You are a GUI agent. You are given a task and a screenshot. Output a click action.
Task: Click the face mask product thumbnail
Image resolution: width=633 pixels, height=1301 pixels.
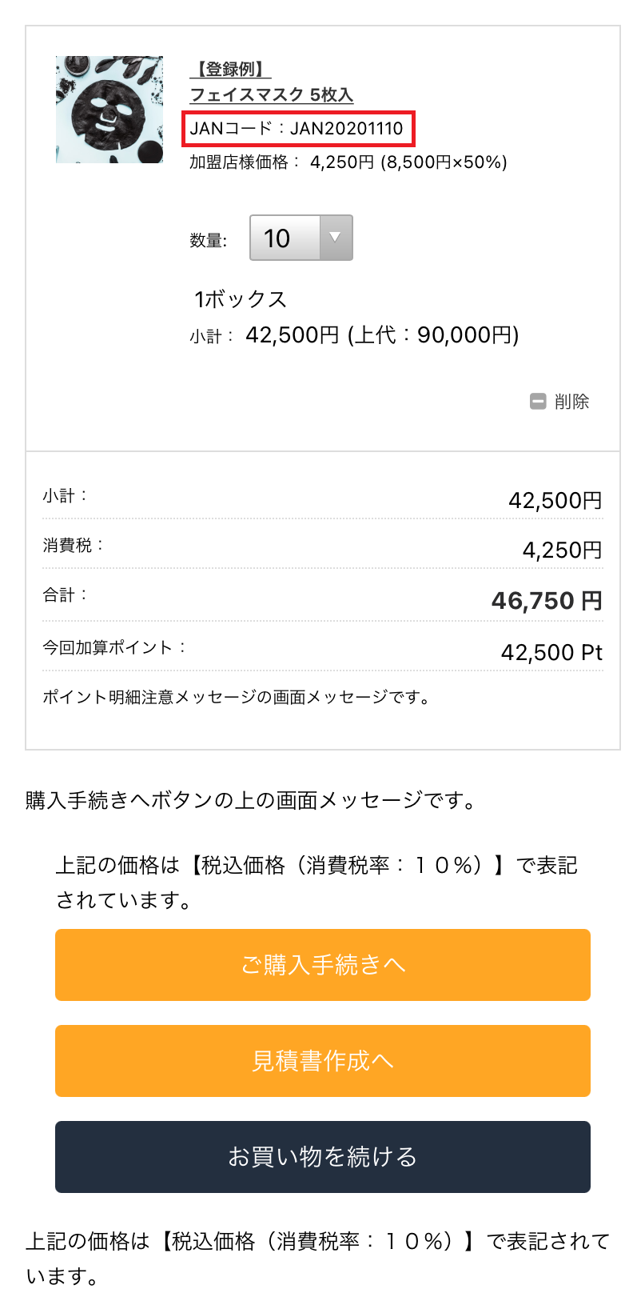(x=109, y=110)
